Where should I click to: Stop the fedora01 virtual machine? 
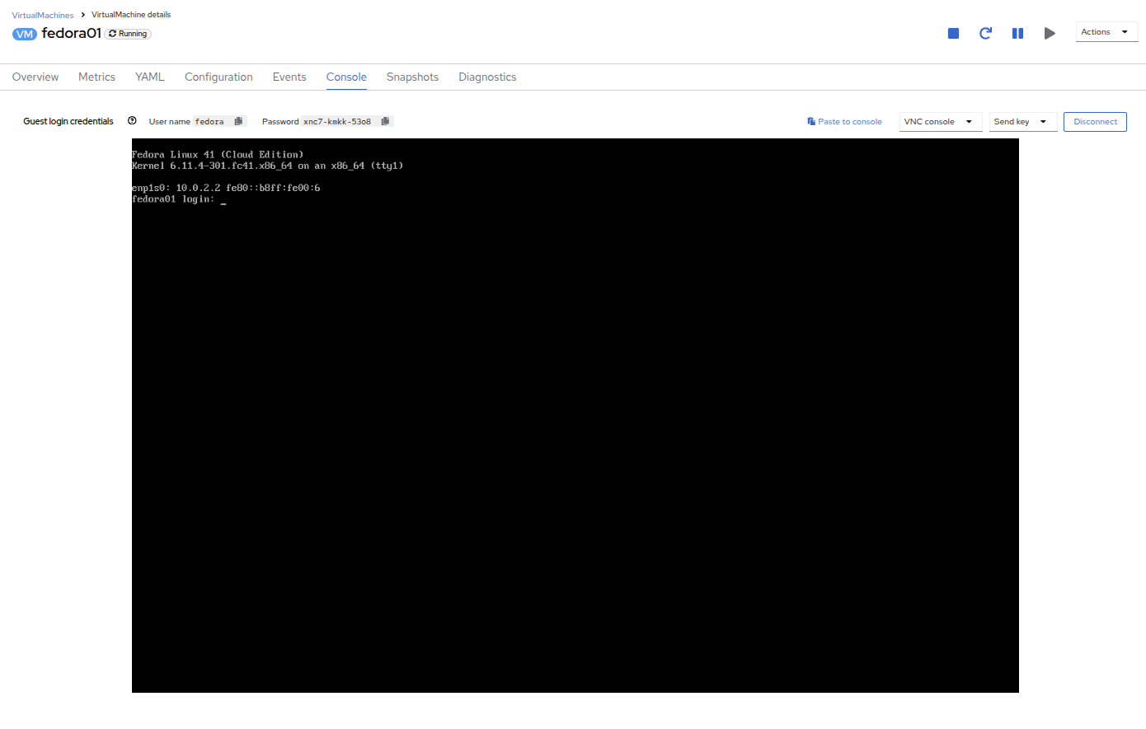[953, 33]
